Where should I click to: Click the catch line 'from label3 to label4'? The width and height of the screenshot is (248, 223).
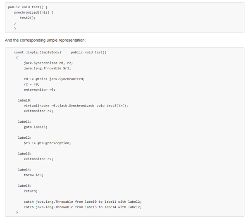83,207
